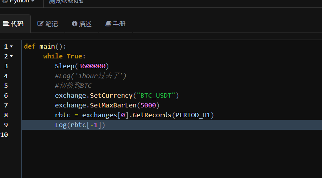The height and width of the screenshot is (178, 322).
Task: Click PERIOD_H1 in the GetRecords call
Action: pyautogui.click(x=193, y=115)
